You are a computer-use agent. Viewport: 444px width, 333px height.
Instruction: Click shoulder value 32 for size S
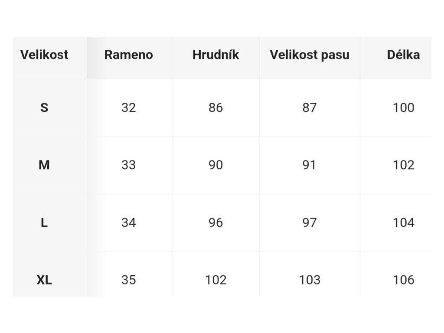point(128,108)
